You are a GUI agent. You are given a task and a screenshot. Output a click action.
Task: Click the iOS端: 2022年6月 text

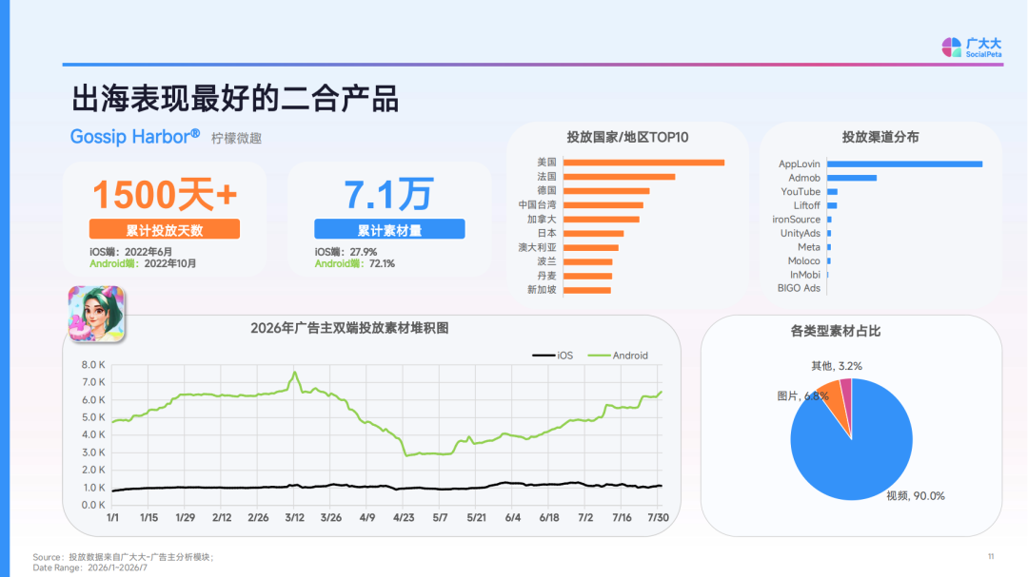(x=131, y=252)
